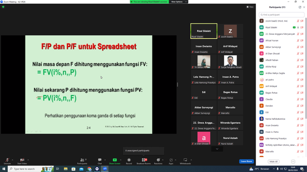307x172 pixels.
Task: Select Tri Lestari's video thumbnail
Action: (x=204, y=62)
